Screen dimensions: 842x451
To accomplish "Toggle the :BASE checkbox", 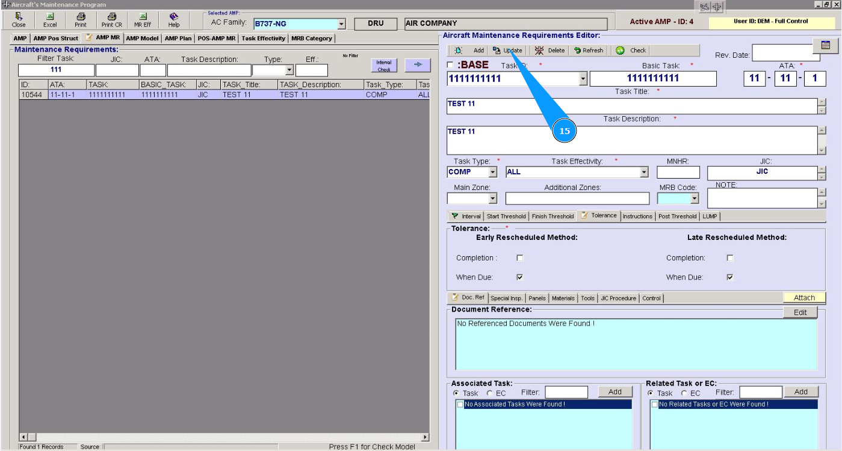I will pos(451,65).
